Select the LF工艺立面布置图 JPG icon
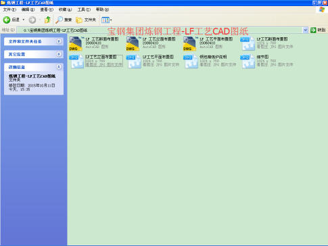The width and height of the screenshot is (328, 246). click(76, 62)
